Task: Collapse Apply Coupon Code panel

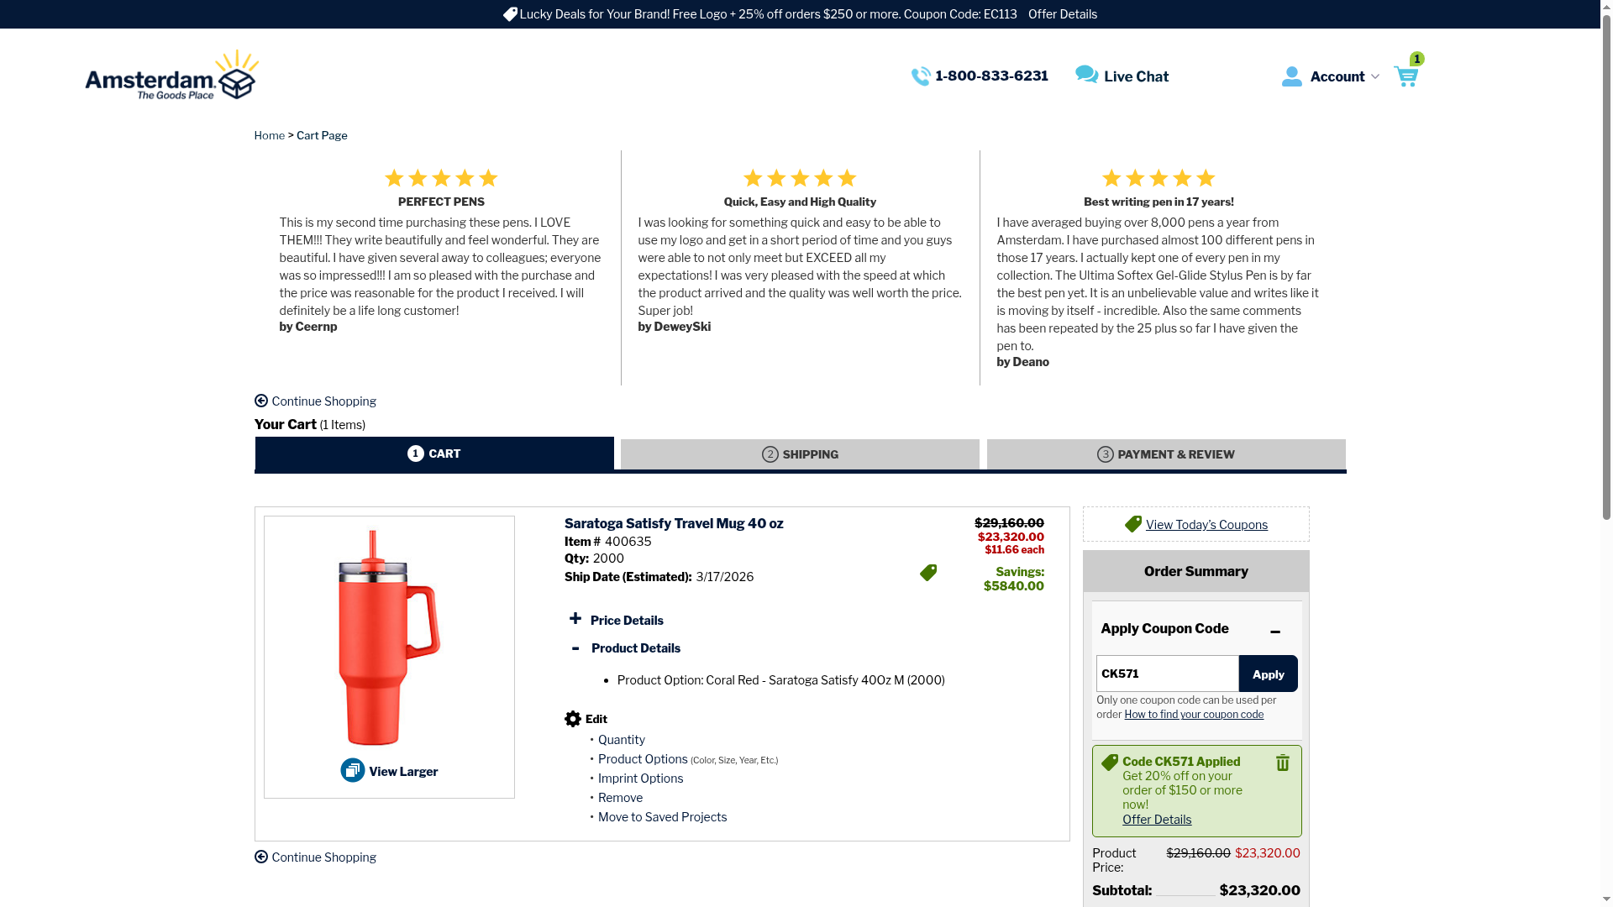Action: 1275,631
